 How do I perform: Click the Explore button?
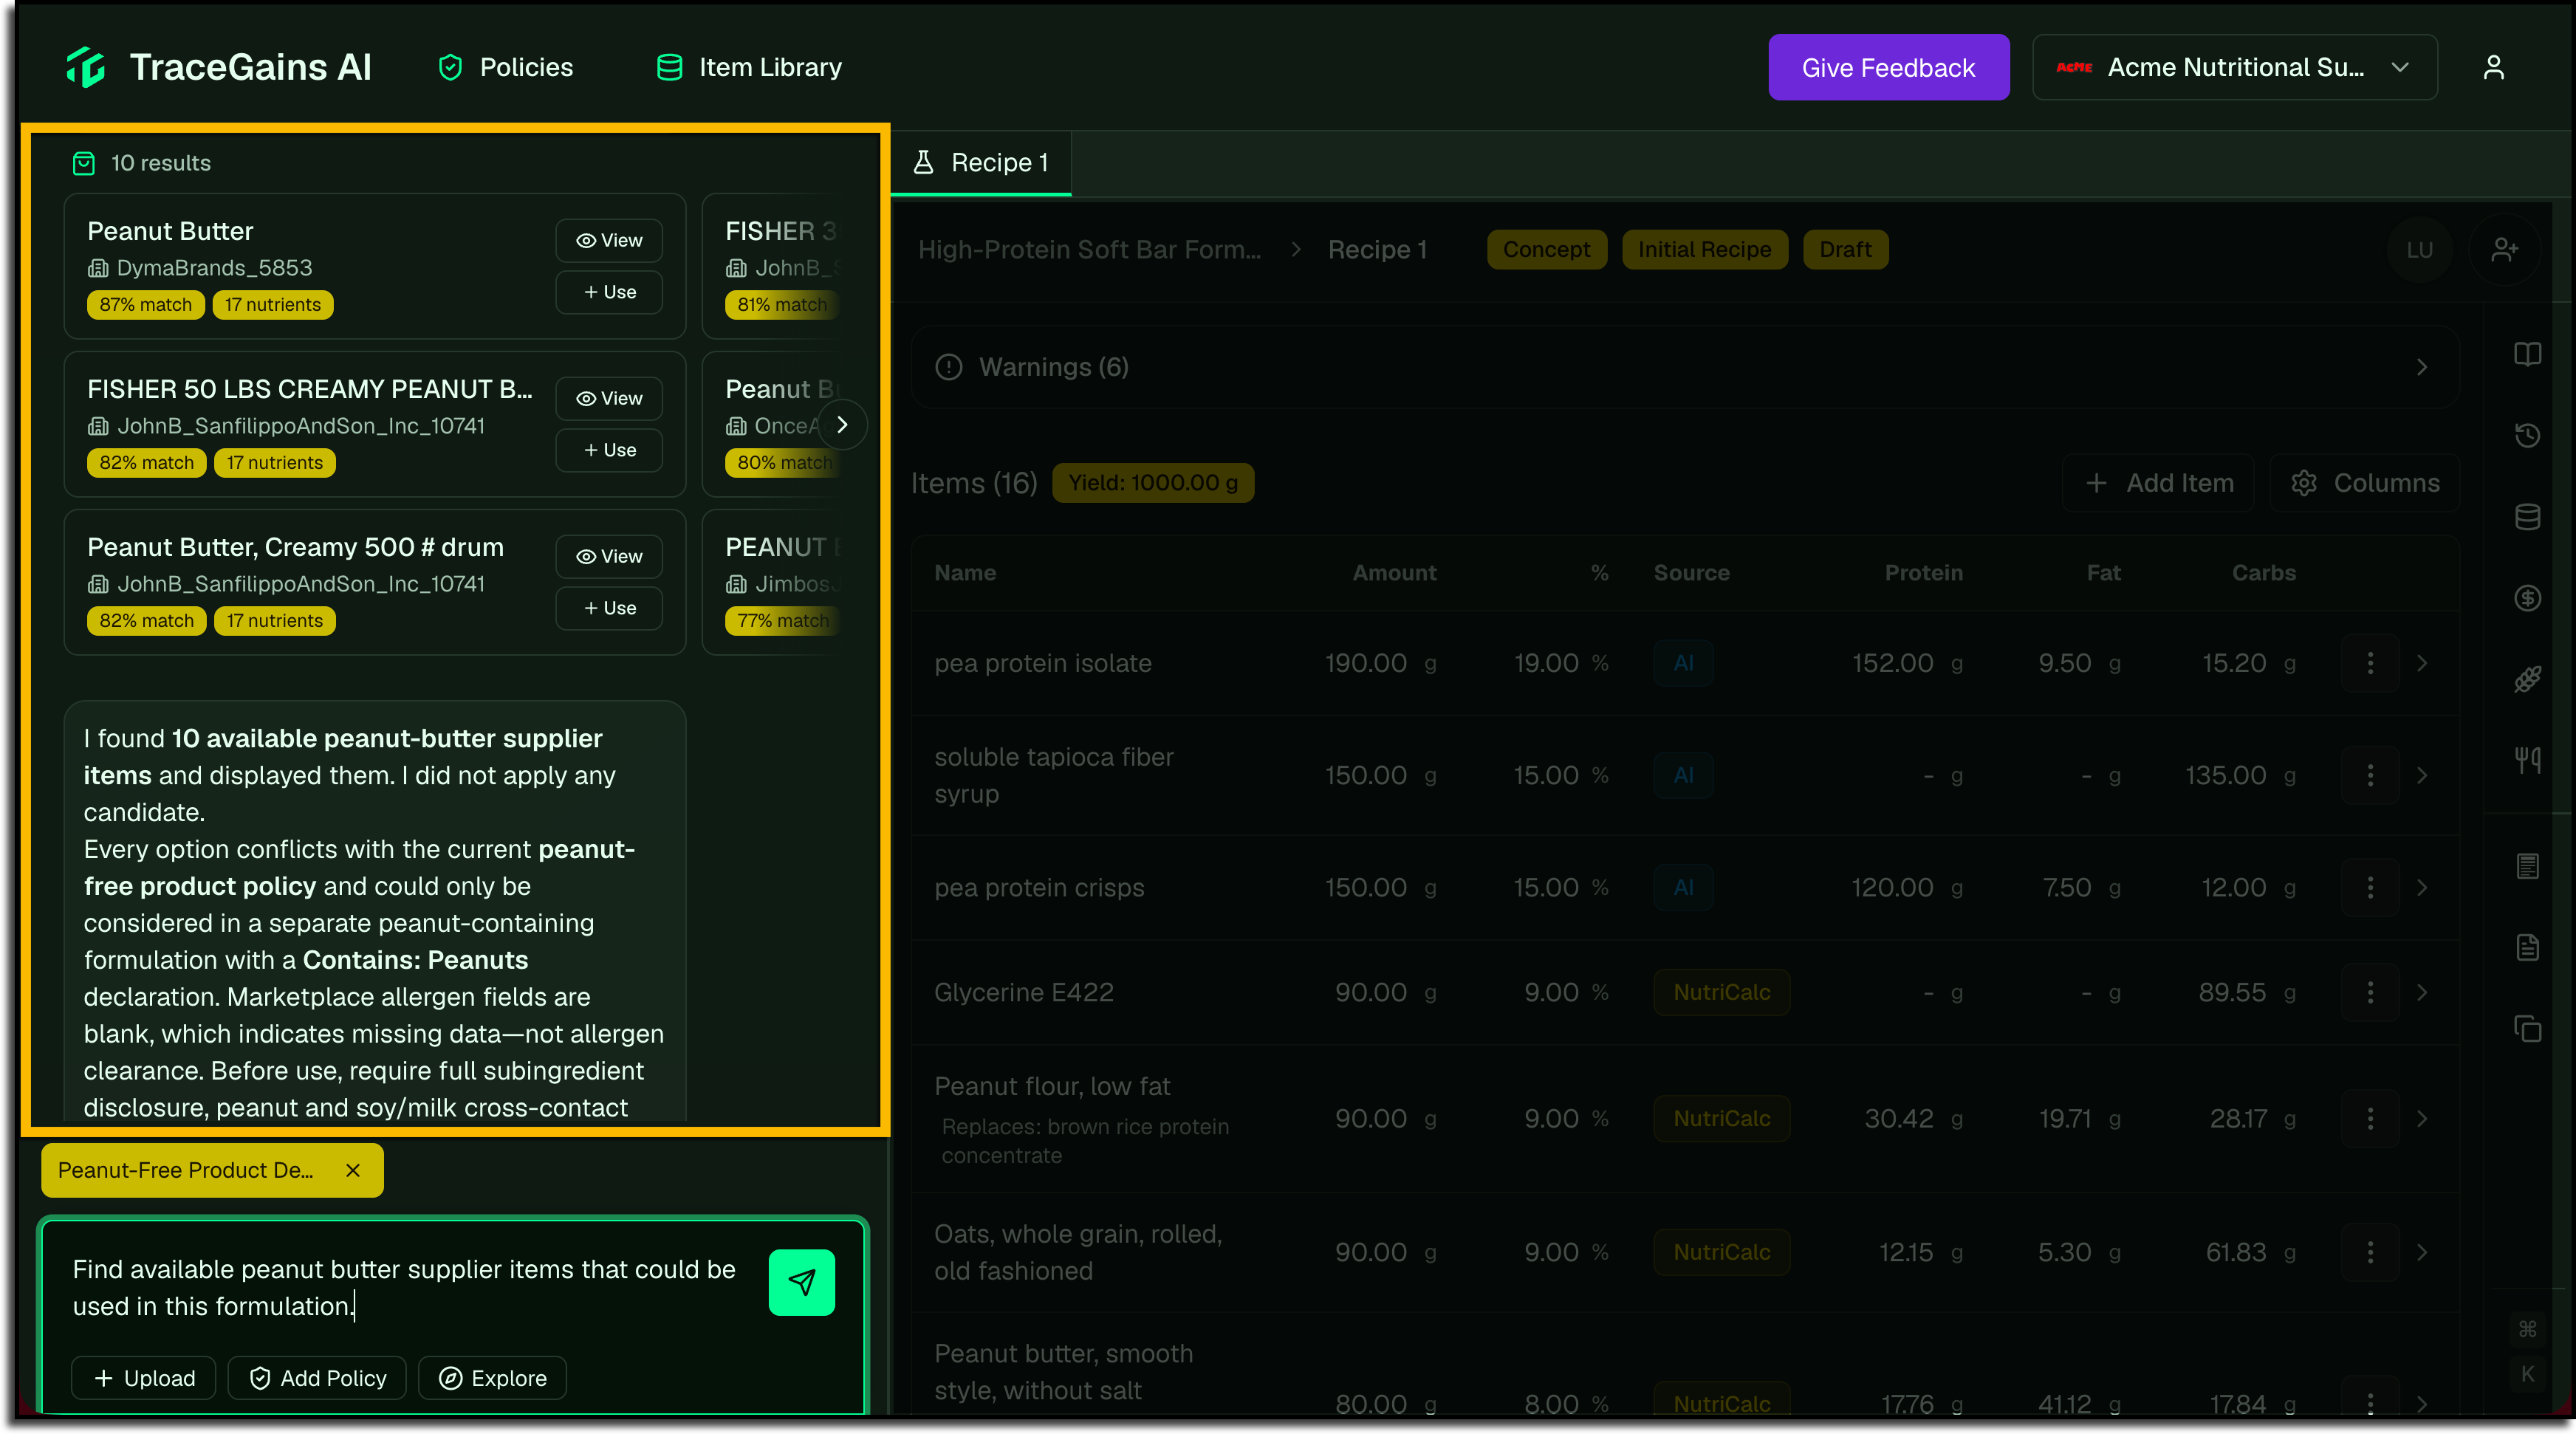492,1378
